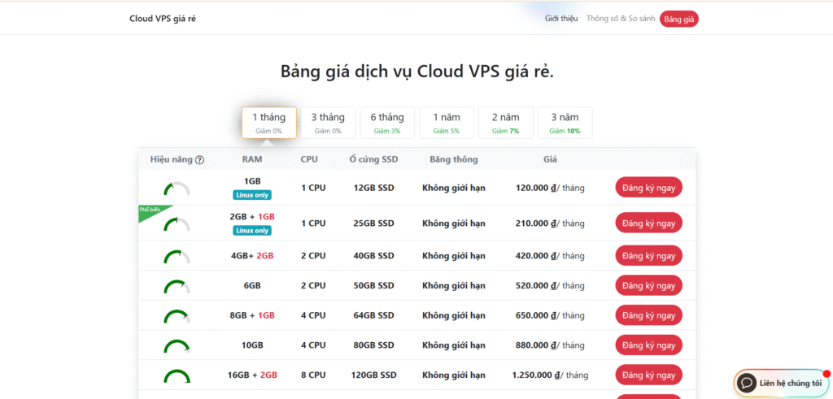Register for the 1.250.000 đ plan

pyautogui.click(x=648, y=375)
